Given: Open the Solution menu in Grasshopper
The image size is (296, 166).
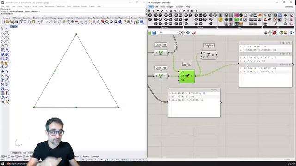Looking at the screenshot, I should [179, 7].
